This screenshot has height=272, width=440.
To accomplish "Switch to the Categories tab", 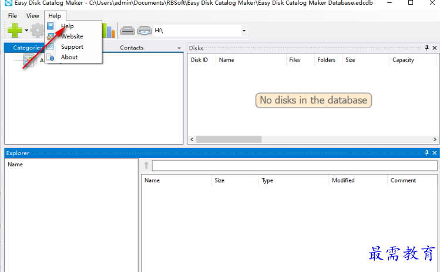I will click(27, 48).
